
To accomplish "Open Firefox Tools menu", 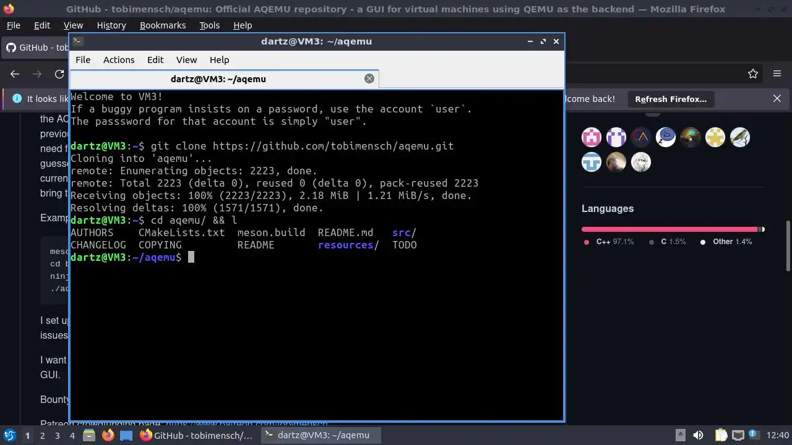I will [x=209, y=25].
